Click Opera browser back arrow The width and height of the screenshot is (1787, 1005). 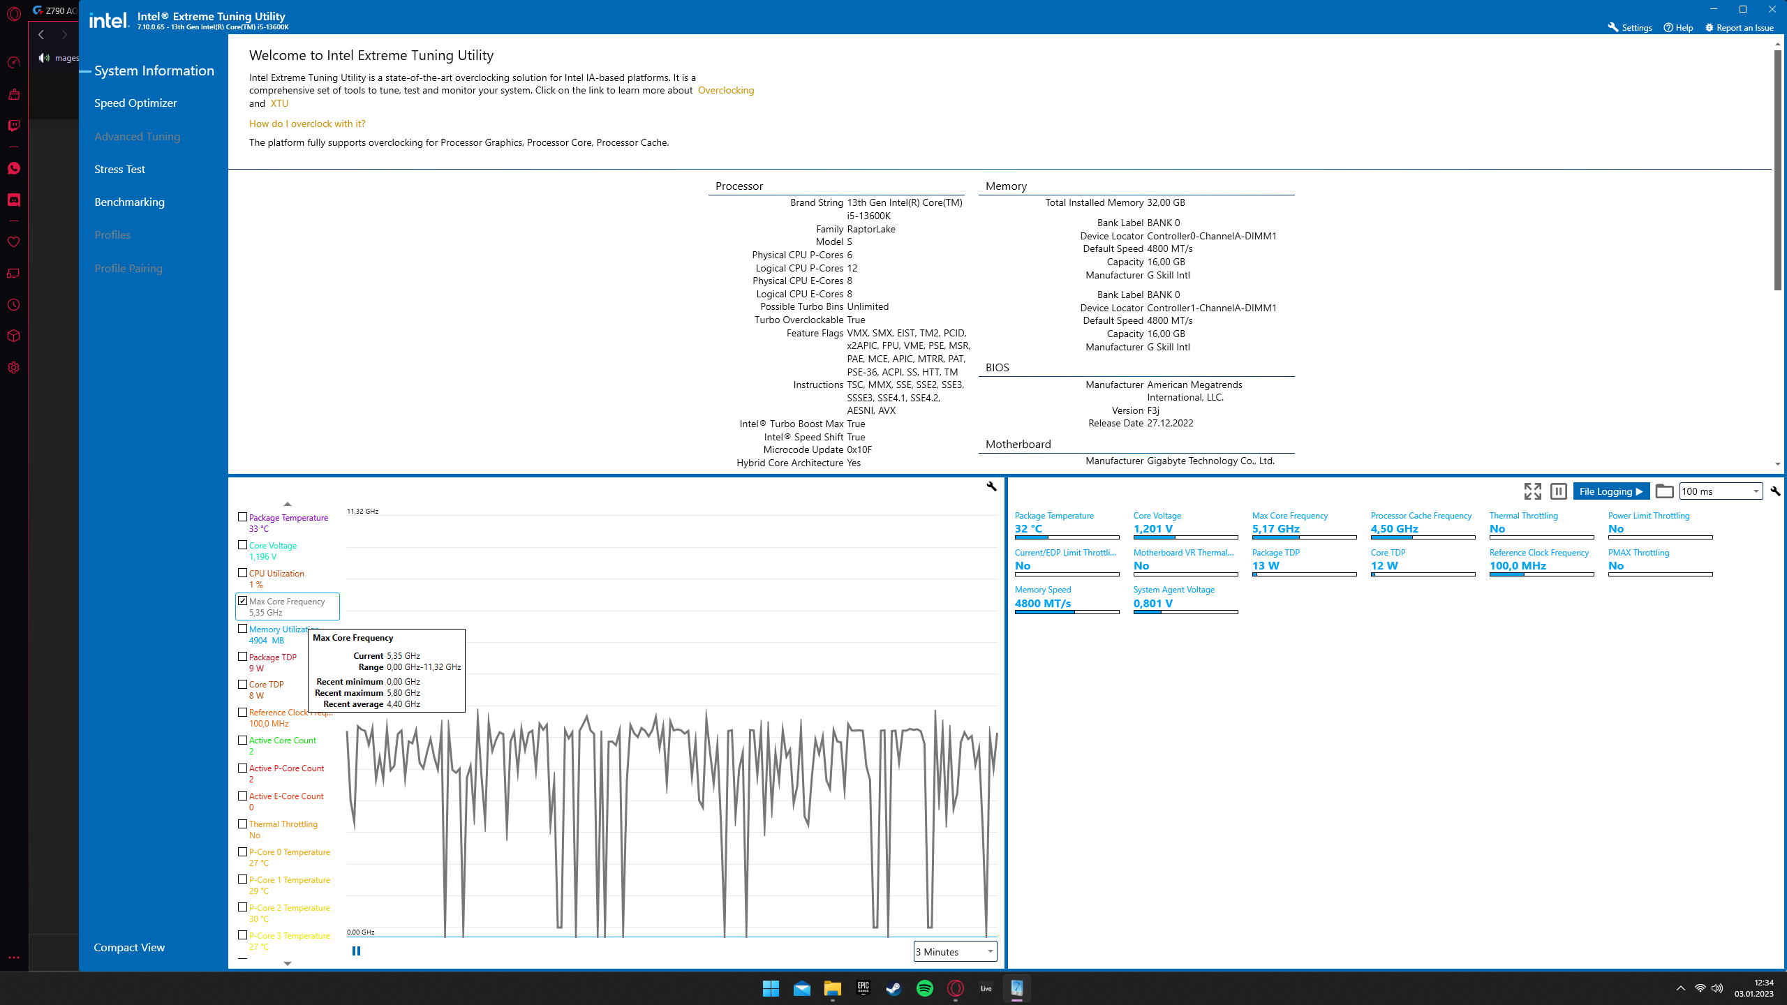pos(41,34)
